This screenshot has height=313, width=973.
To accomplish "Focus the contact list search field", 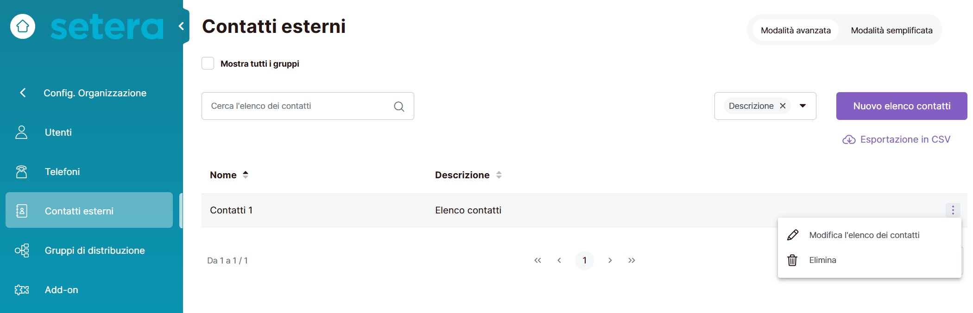I will coord(297,106).
